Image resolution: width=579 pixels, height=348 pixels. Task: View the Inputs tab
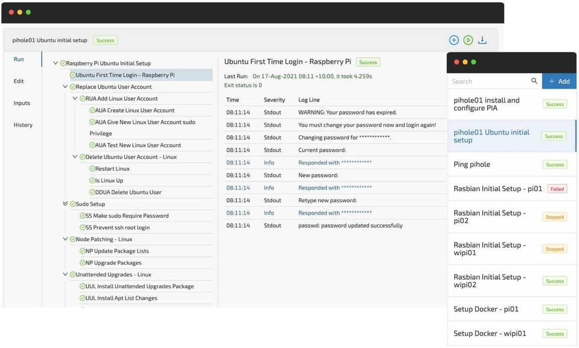(22, 103)
